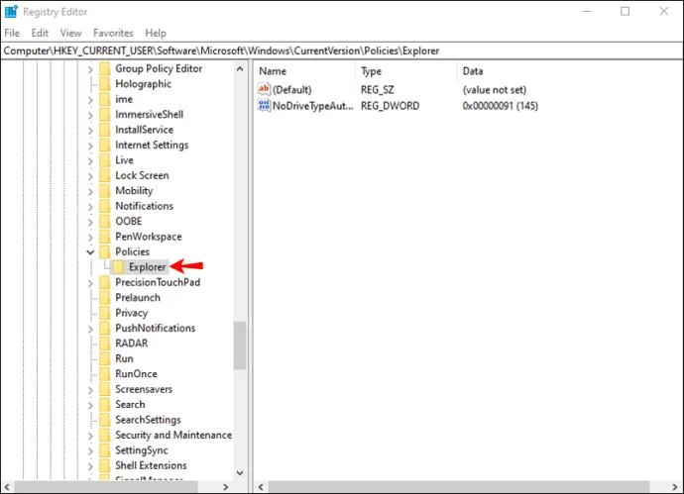Click the Run folder icon

click(105, 358)
